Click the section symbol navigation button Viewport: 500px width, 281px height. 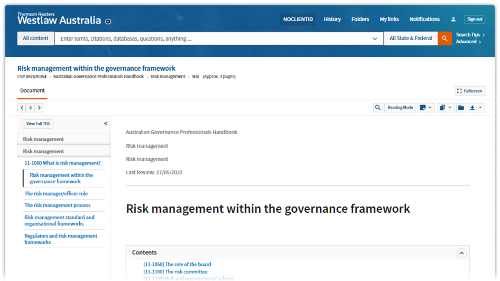coord(30,108)
